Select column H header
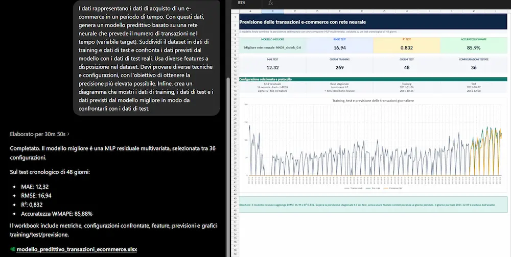The image size is (511, 257). coord(406,11)
